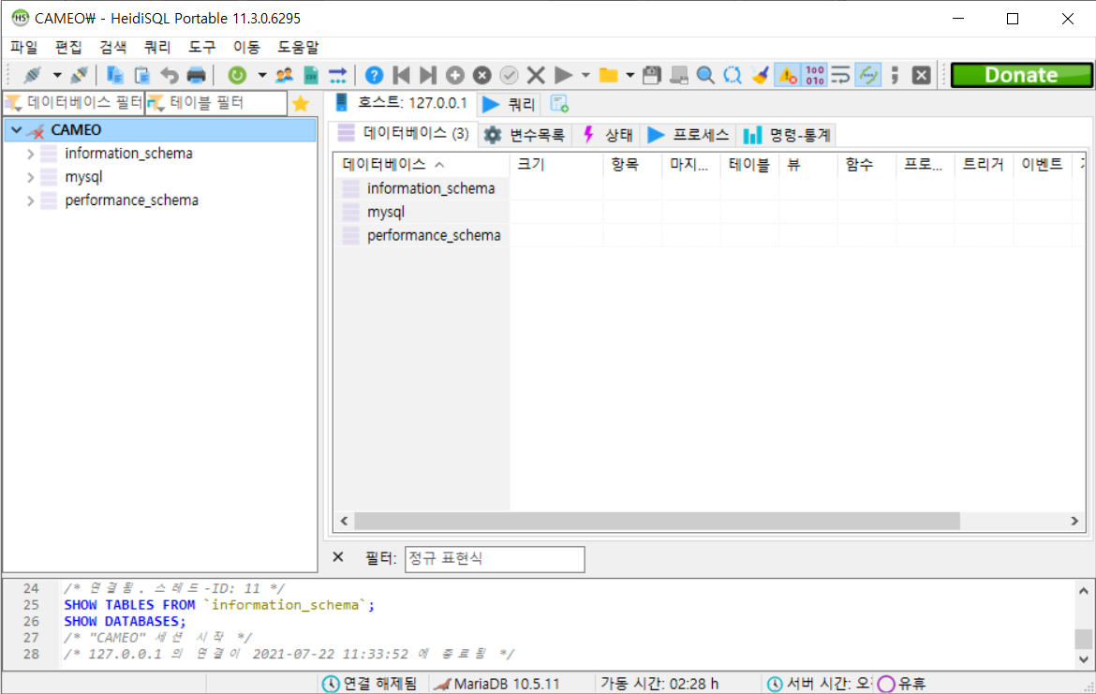This screenshot has width=1096, height=694.
Task: Click right arrow of horizontal scrollbar
Action: click(1074, 521)
